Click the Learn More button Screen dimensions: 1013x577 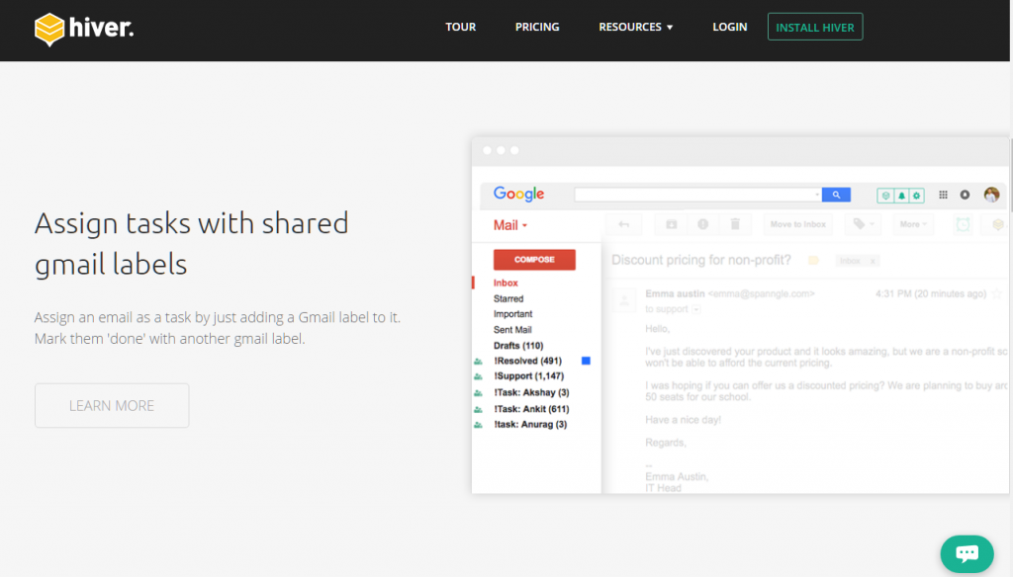[x=112, y=405]
